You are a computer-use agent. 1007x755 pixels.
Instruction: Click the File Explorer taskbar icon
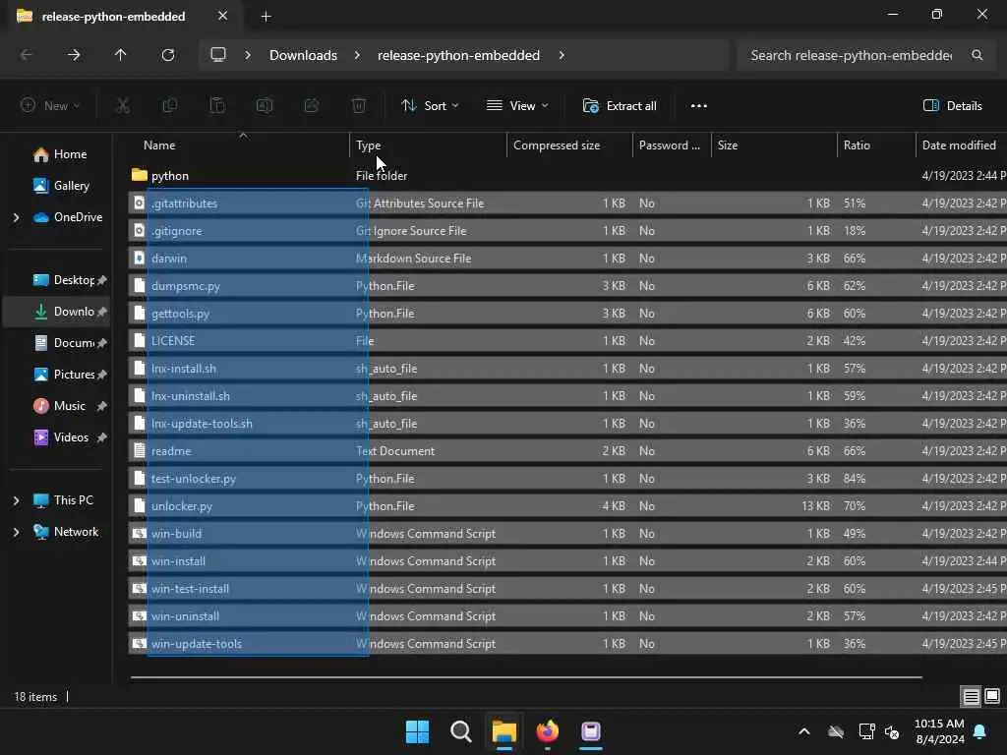(x=504, y=731)
